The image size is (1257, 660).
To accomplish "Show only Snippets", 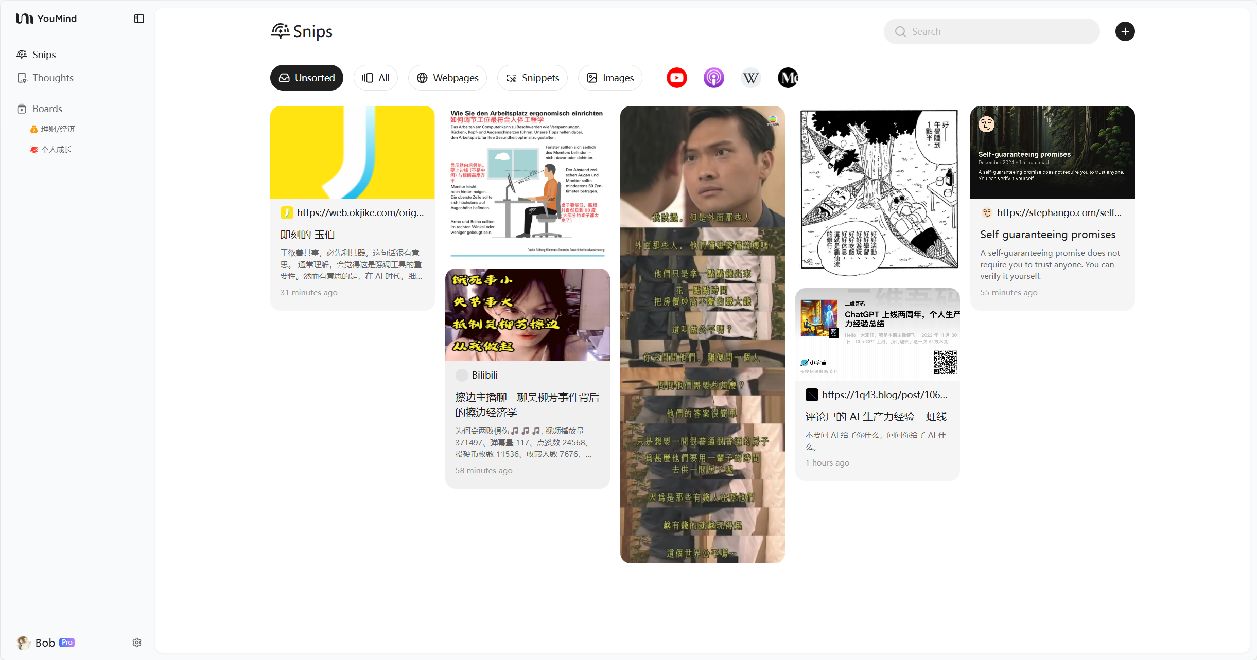I will (532, 78).
